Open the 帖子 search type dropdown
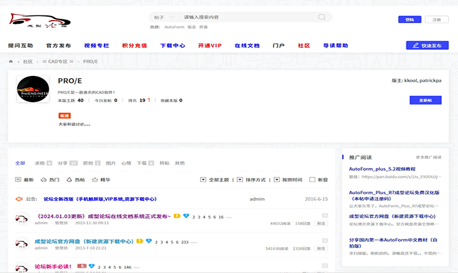 point(164,17)
